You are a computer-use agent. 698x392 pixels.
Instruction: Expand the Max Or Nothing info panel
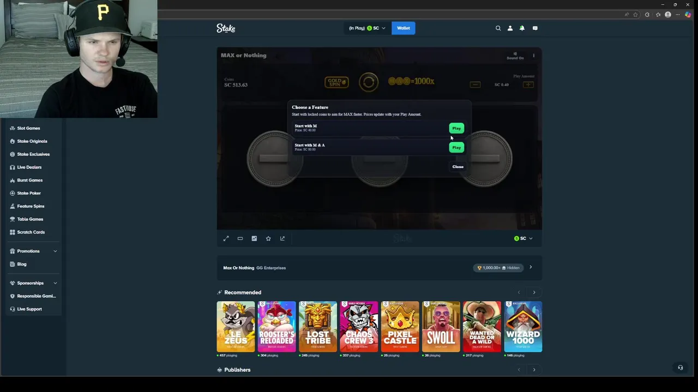tap(531, 268)
